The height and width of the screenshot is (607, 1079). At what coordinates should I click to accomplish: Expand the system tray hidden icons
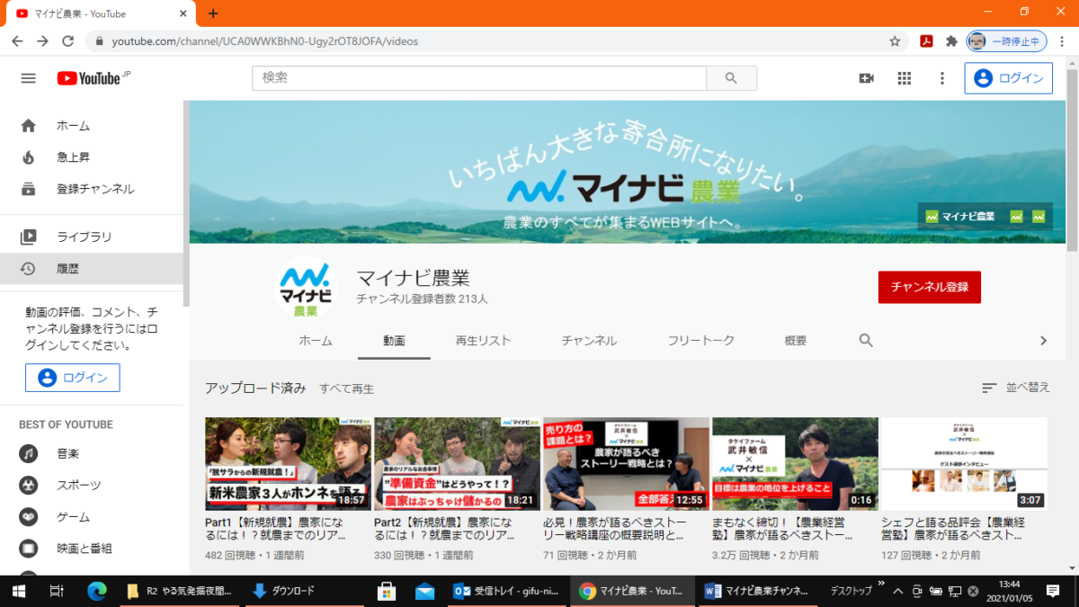click(x=896, y=591)
